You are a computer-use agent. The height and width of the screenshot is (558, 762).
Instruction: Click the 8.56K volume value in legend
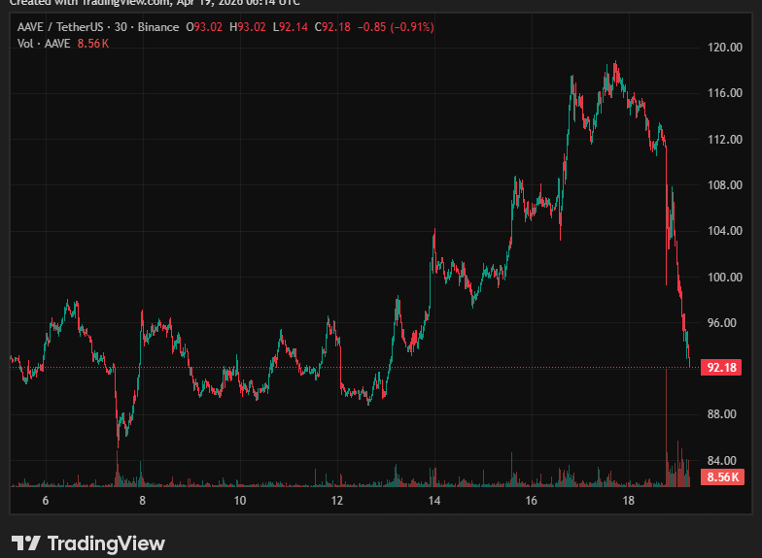click(x=94, y=45)
